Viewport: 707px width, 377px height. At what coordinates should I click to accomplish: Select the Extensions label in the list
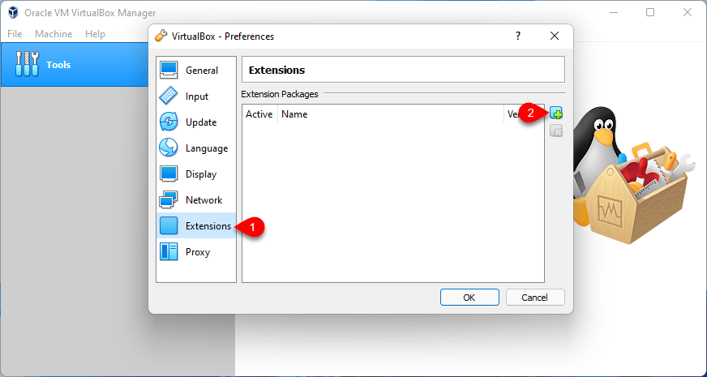pos(208,226)
